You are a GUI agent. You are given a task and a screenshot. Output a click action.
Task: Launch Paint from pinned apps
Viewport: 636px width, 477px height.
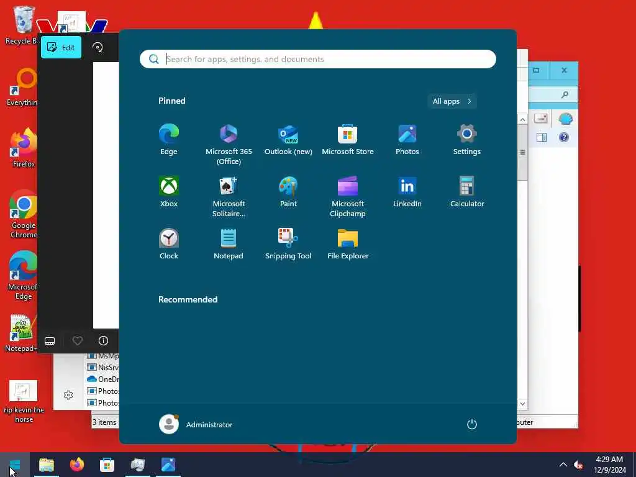point(288,193)
